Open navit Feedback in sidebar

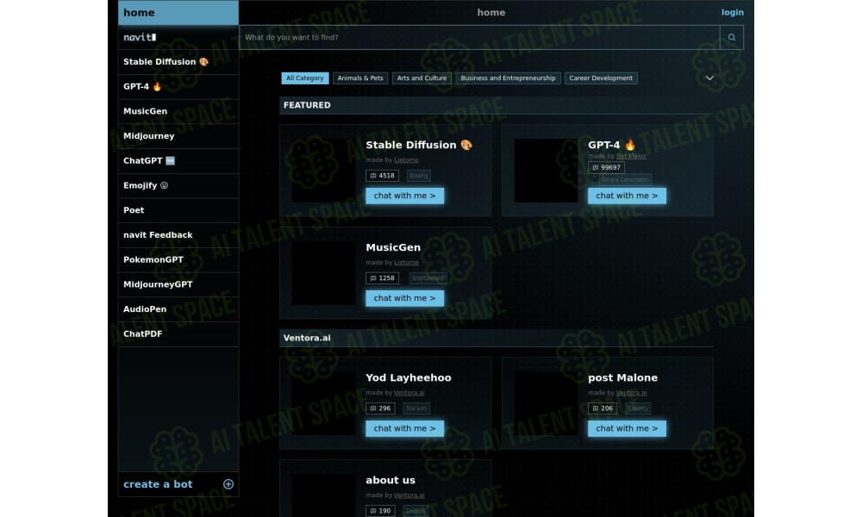[x=178, y=235]
